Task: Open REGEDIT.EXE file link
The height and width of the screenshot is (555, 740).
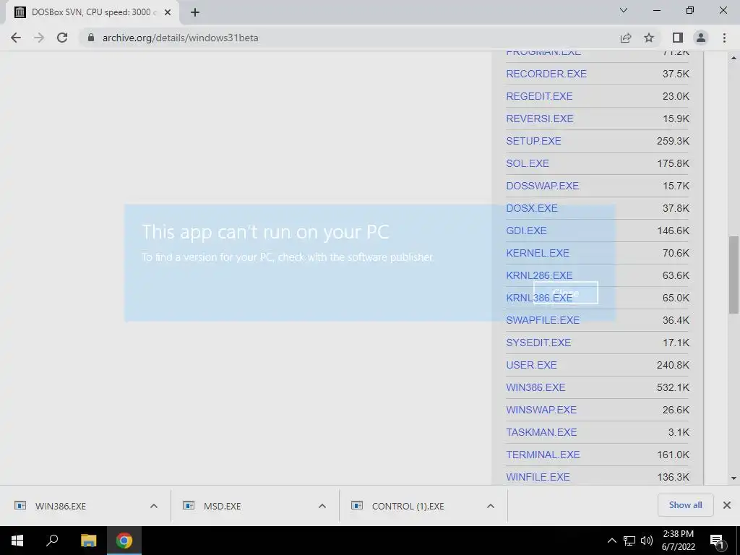Action: tap(539, 96)
